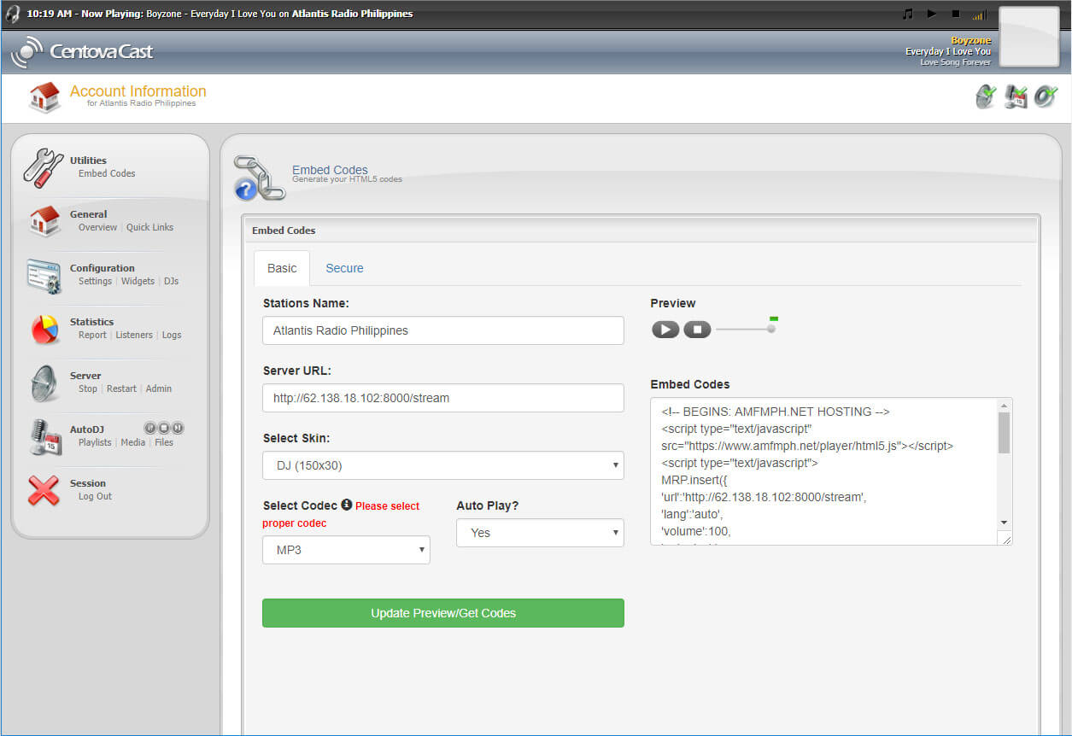Click the headphones icon in the top bar

(x=13, y=14)
